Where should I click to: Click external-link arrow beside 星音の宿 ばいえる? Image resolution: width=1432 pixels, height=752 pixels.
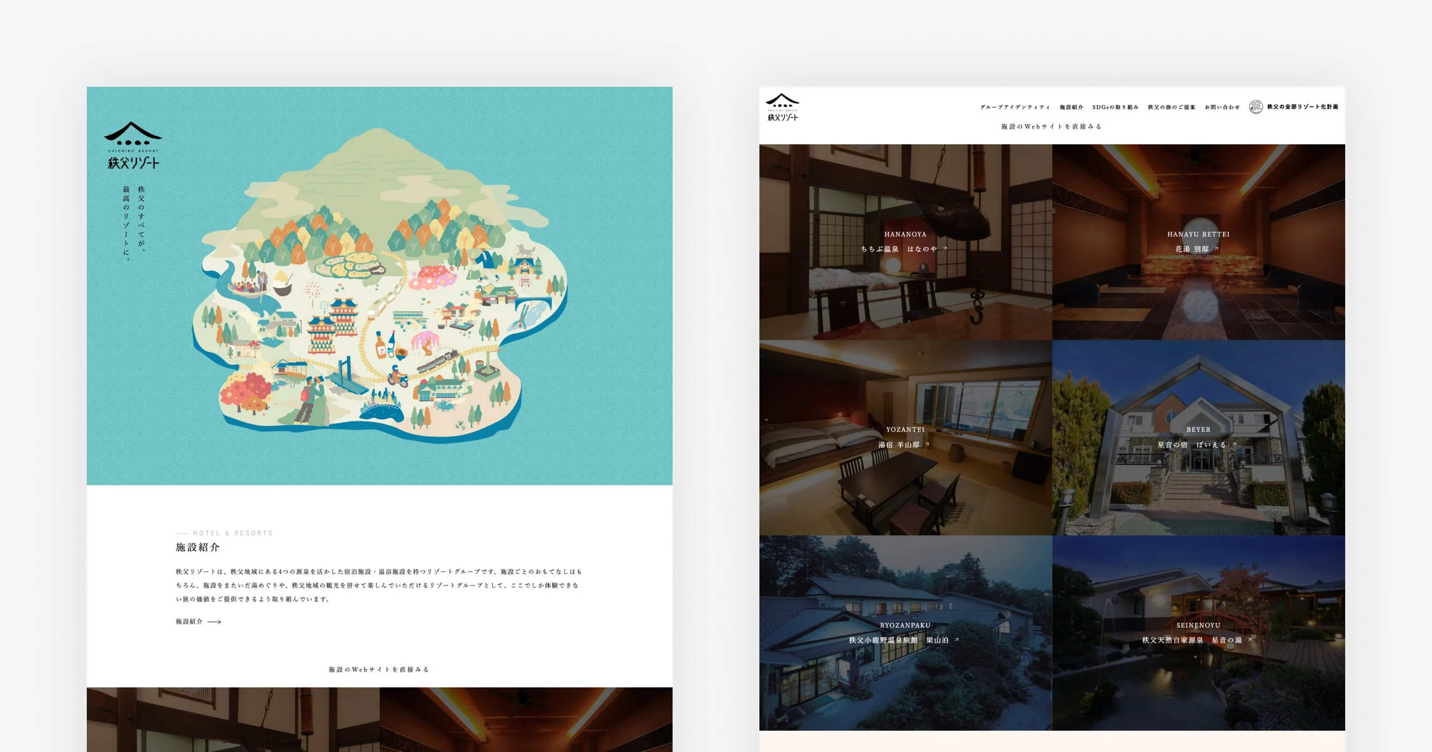point(1235,444)
